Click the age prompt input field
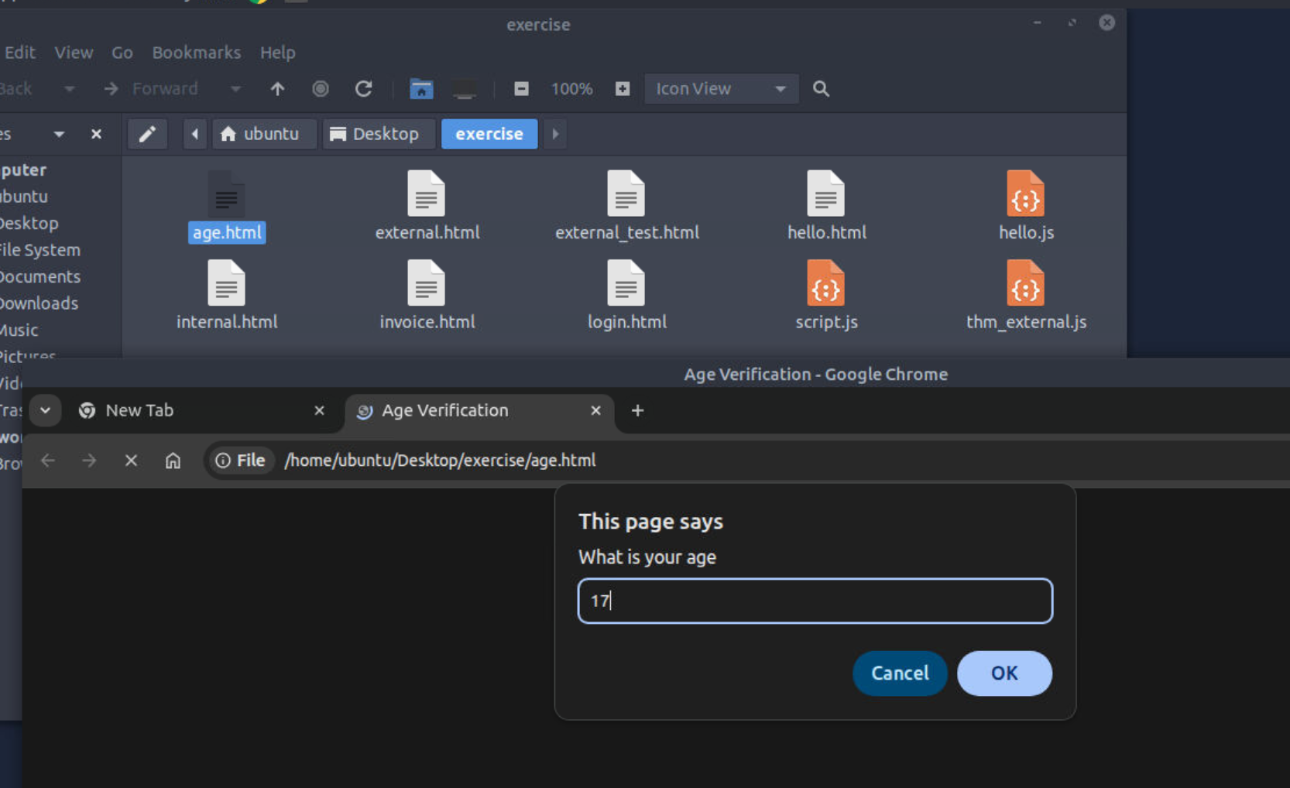Viewport: 1290px width, 788px height. (x=815, y=601)
